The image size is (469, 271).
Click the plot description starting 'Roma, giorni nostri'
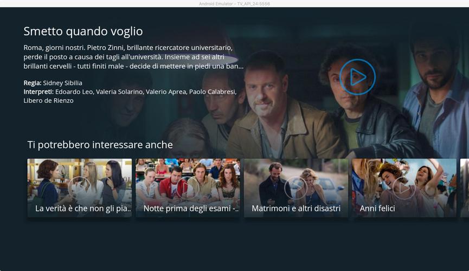click(133, 57)
